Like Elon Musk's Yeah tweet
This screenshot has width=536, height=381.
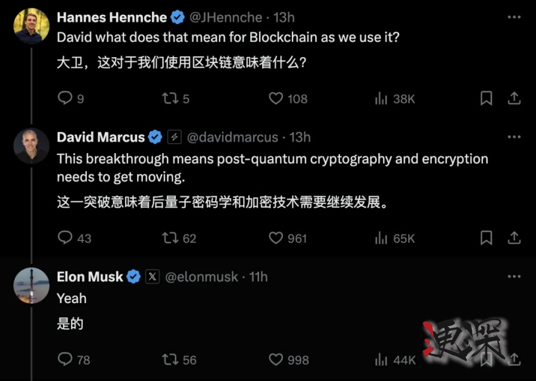coord(276,359)
